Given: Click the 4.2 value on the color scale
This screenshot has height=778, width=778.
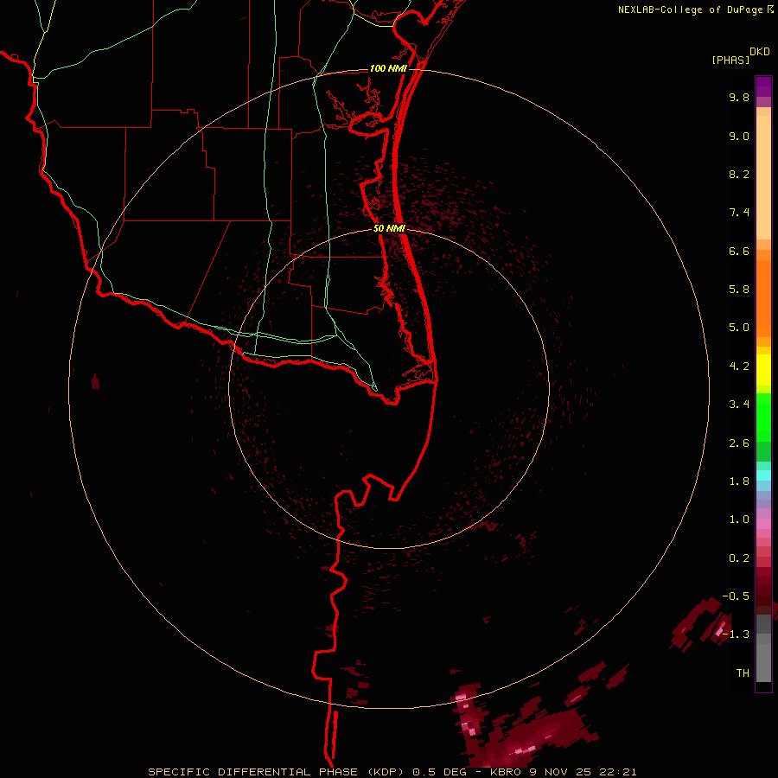Looking at the screenshot, I should (739, 367).
